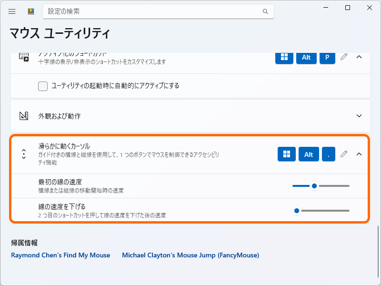Click the Win key badge in the top shortcut
Image resolution: width=381 pixels, height=286 pixels.
click(x=284, y=57)
